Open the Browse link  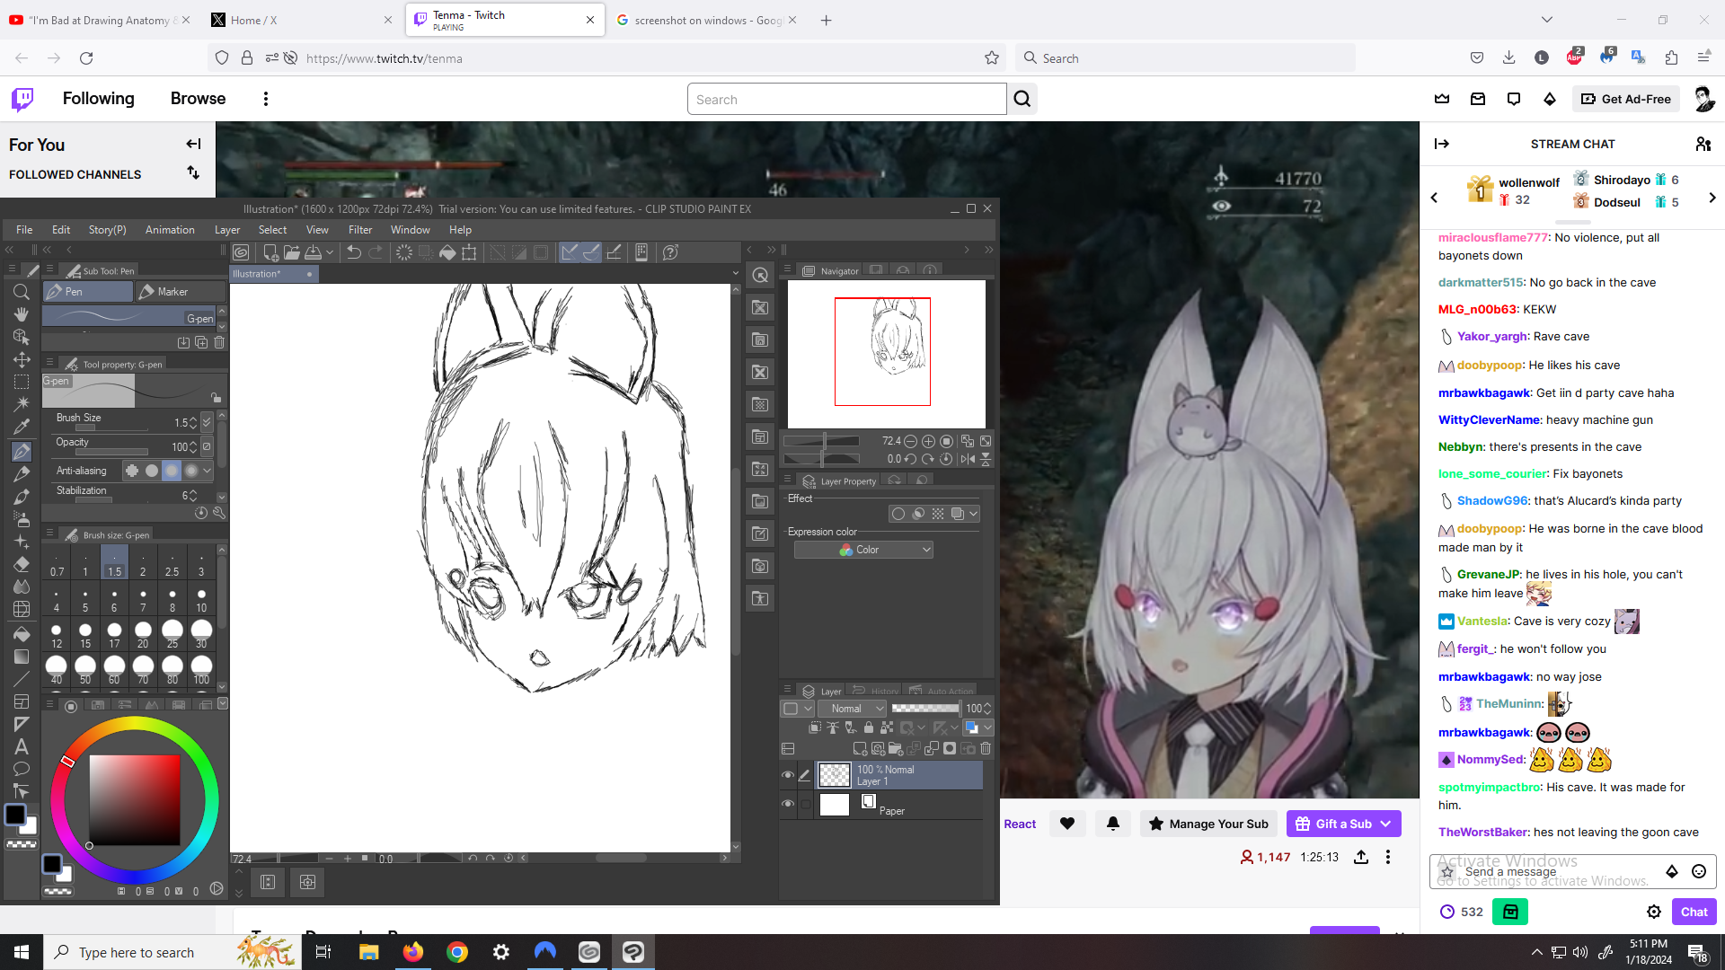198,99
